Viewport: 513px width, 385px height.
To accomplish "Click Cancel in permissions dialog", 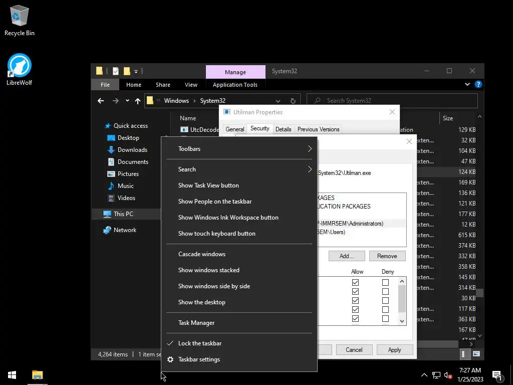I will [354, 349].
